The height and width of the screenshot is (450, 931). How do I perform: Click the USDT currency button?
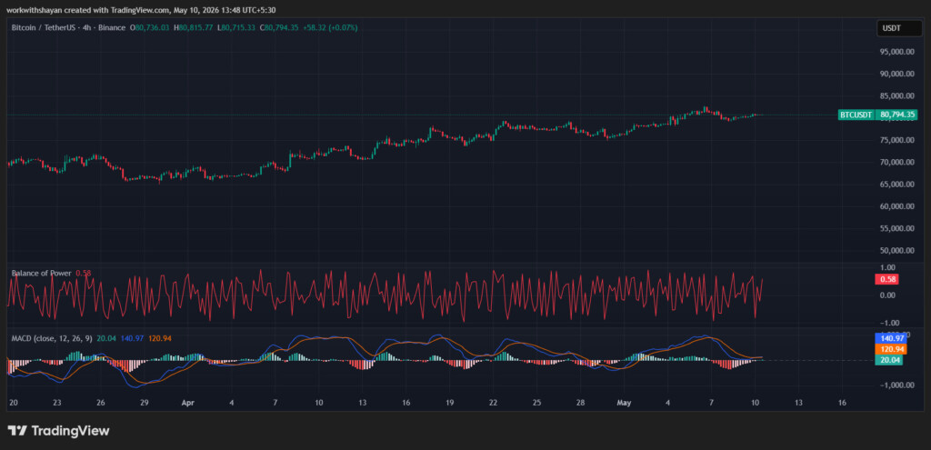tap(900, 28)
